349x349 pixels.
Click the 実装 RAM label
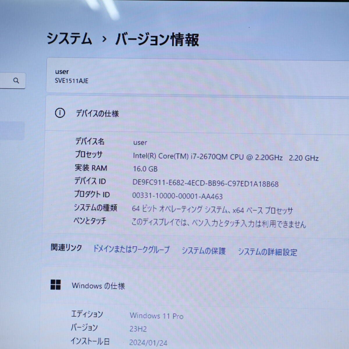(91, 168)
